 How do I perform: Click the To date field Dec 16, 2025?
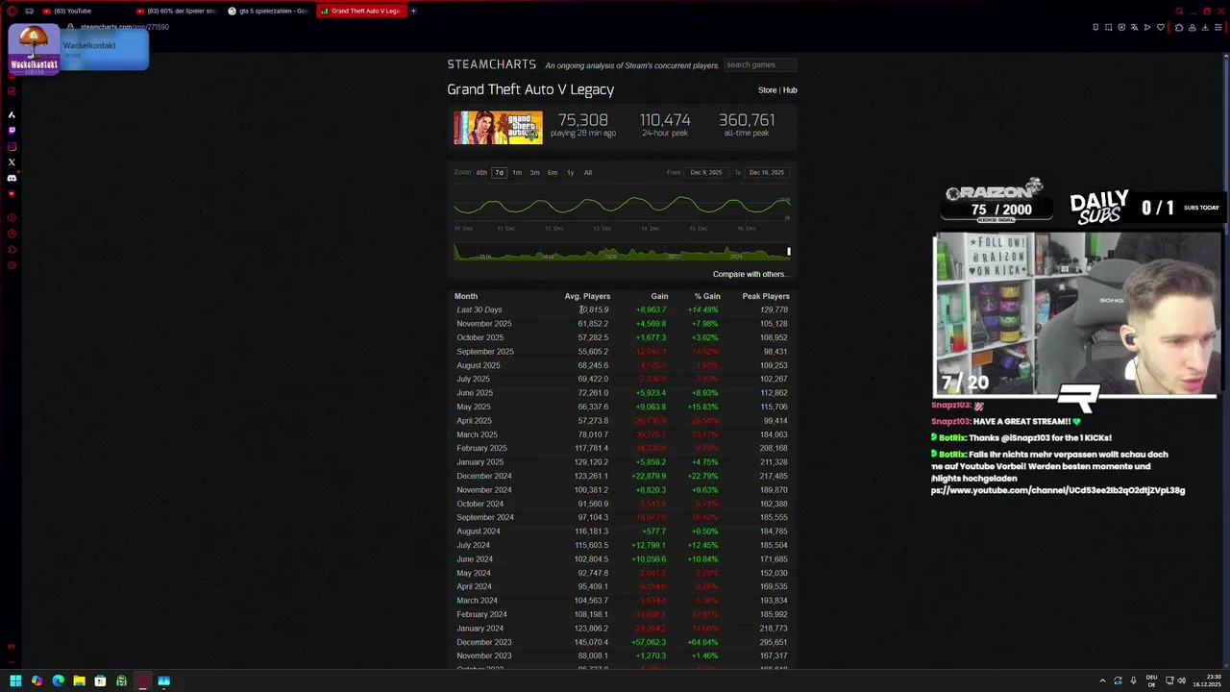tap(766, 173)
